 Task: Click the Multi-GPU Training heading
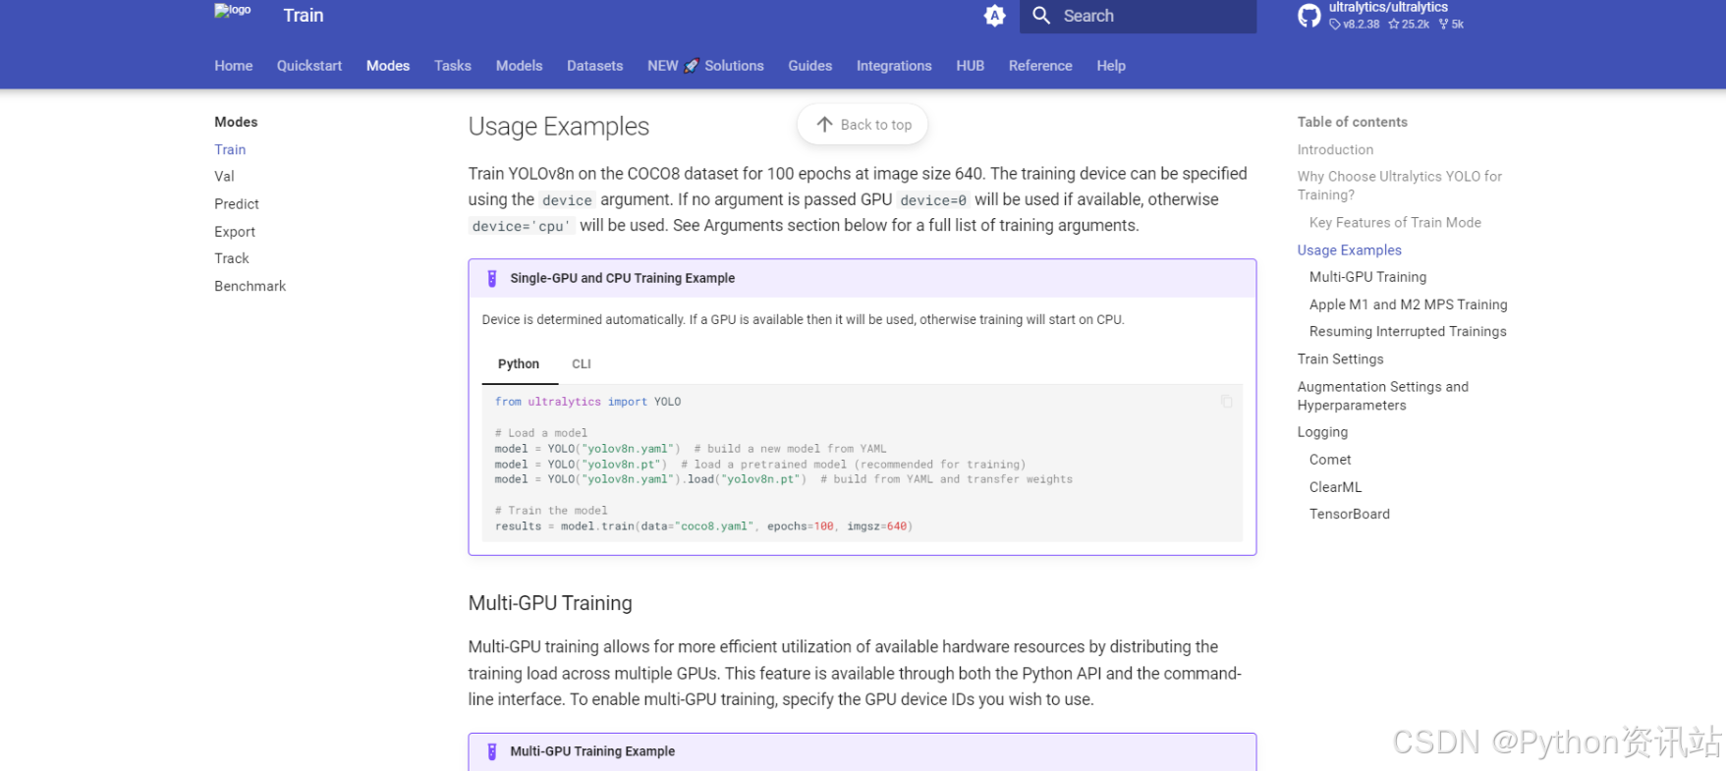(550, 603)
